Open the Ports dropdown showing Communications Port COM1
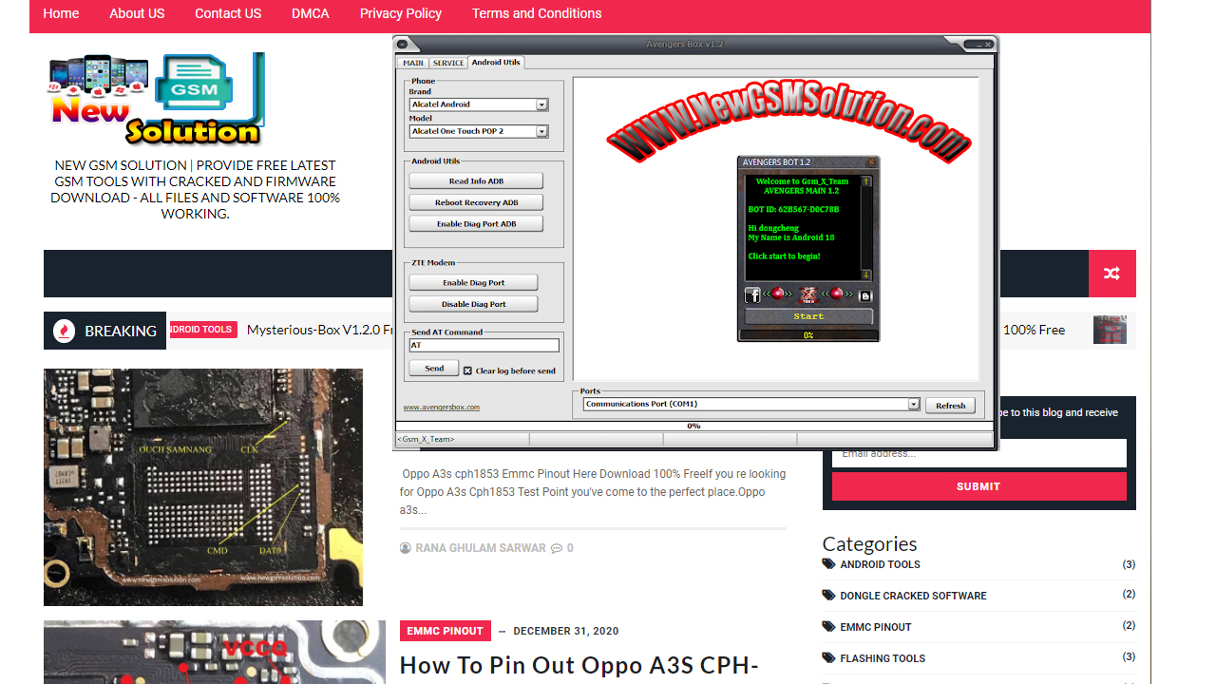The height and width of the screenshot is (684, 1216). [912, 403]
